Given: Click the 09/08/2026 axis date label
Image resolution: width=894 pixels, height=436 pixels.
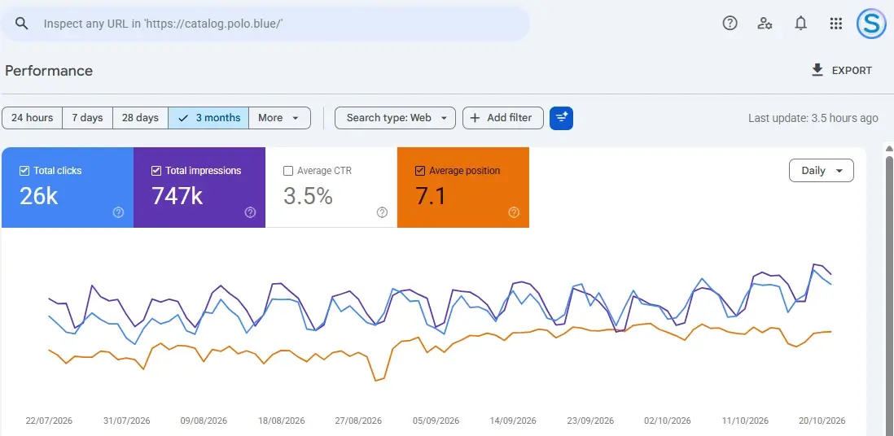Looking at the screenshot, I should (x=204, y=421).
